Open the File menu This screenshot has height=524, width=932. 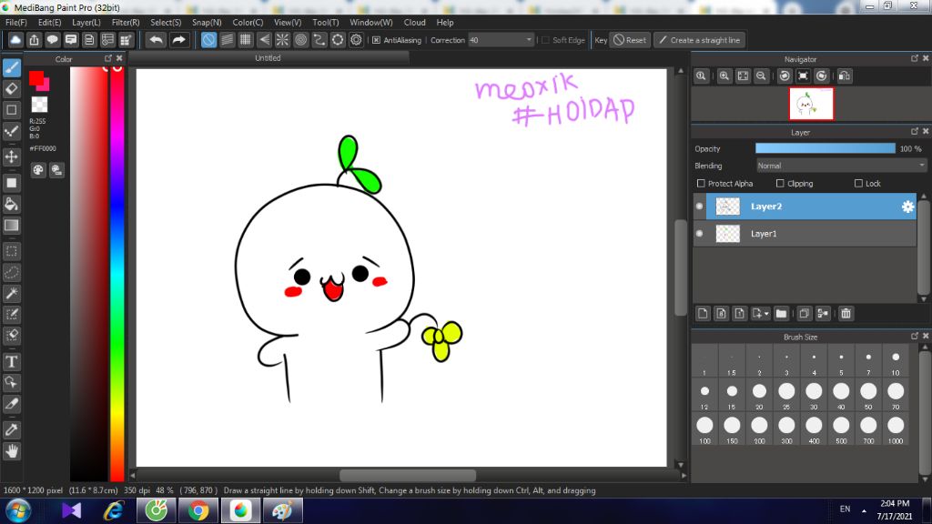pyautogui.click(x=16, y=22)
